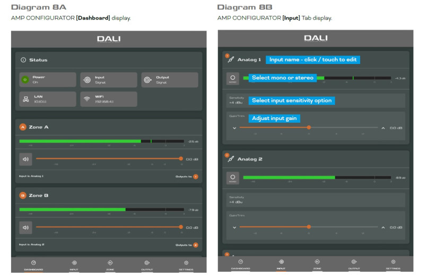Click the Analog 2 Gain/Trim slider handle
The width and height of the screenshot is (427, 276).
point(309,227)
